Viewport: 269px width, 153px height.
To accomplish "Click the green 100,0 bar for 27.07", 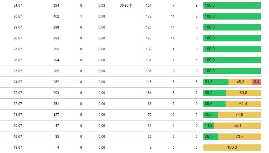I will tap(232, 49).
